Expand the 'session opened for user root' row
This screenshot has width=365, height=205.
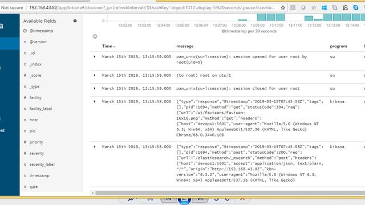[x=95, y=57]
